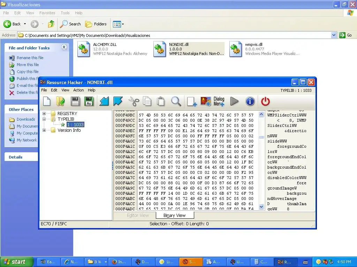
Task: Open Explorer Favorites menu
Action: click(47, 13)
